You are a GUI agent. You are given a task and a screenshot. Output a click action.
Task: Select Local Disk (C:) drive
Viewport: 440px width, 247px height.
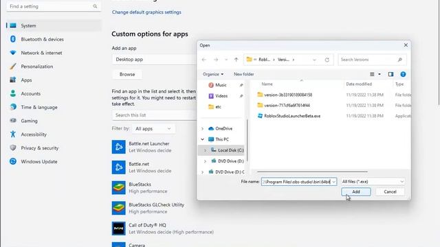tap(230, 150)
